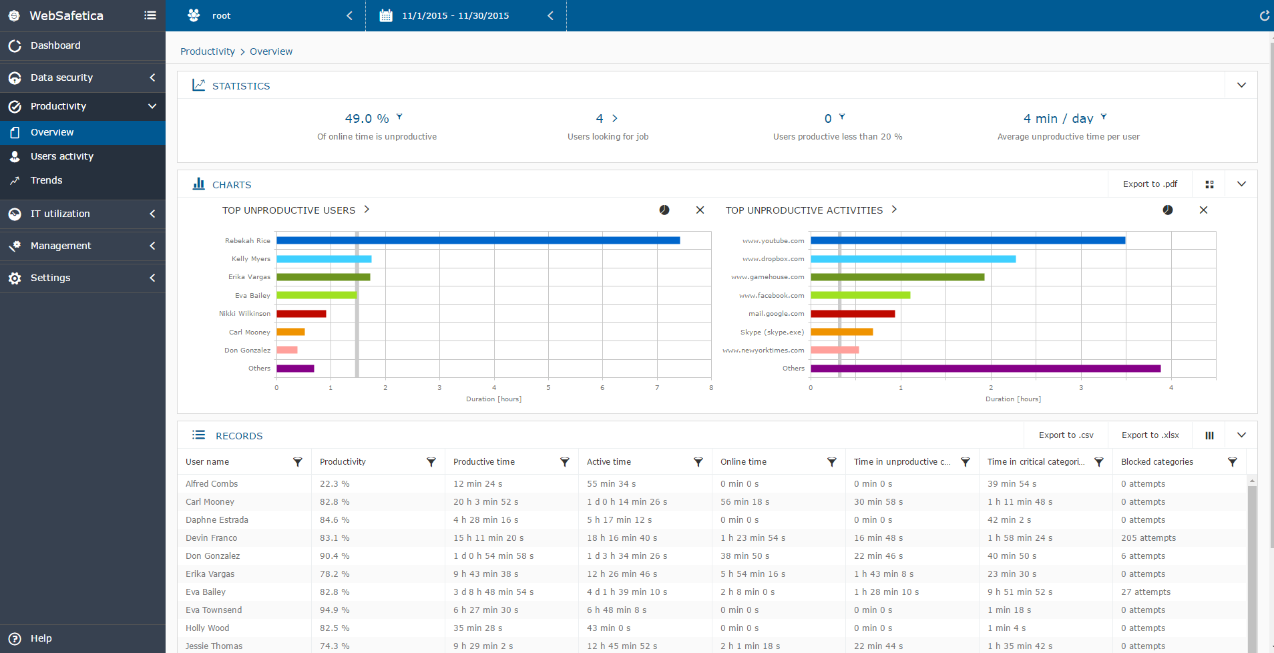Click the calendar icon for date range
The width and height of the screenshot is (1274, 653).
(x=386, y=15)
